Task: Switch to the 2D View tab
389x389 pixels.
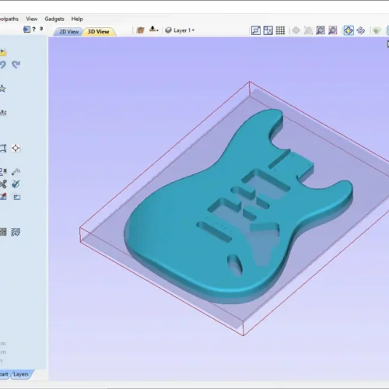Action: click(x=68, y=32)
